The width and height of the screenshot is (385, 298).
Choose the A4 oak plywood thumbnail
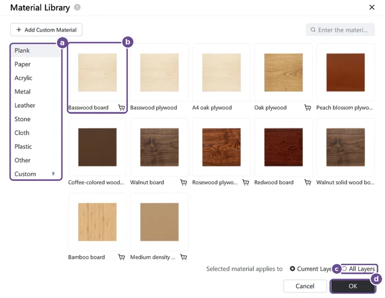(222, 72)
